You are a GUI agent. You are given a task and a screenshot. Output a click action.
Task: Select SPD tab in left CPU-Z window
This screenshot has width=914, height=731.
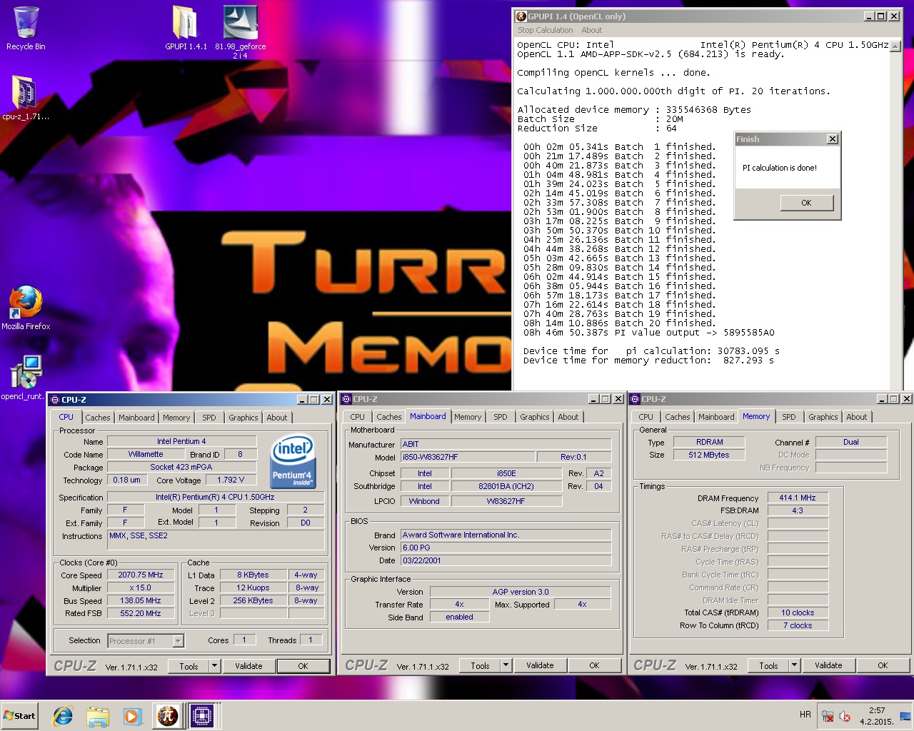point(209,418)
